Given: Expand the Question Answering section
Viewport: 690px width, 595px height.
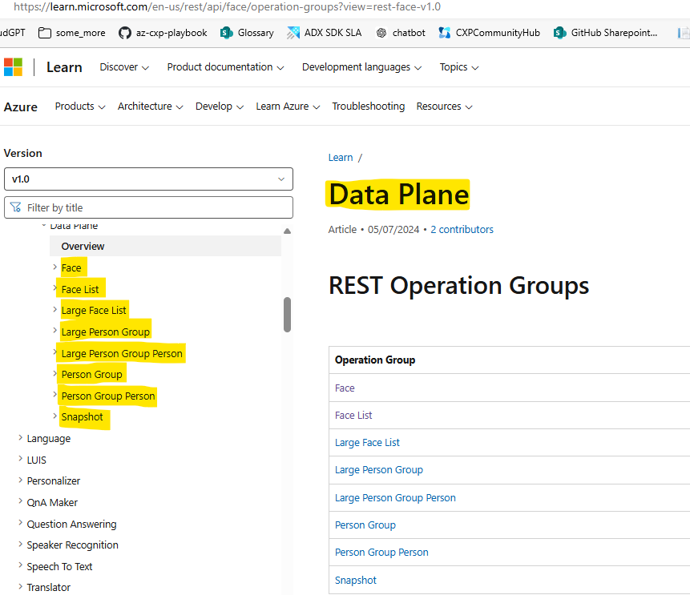Looking at the screenshot, I should 20,523.
